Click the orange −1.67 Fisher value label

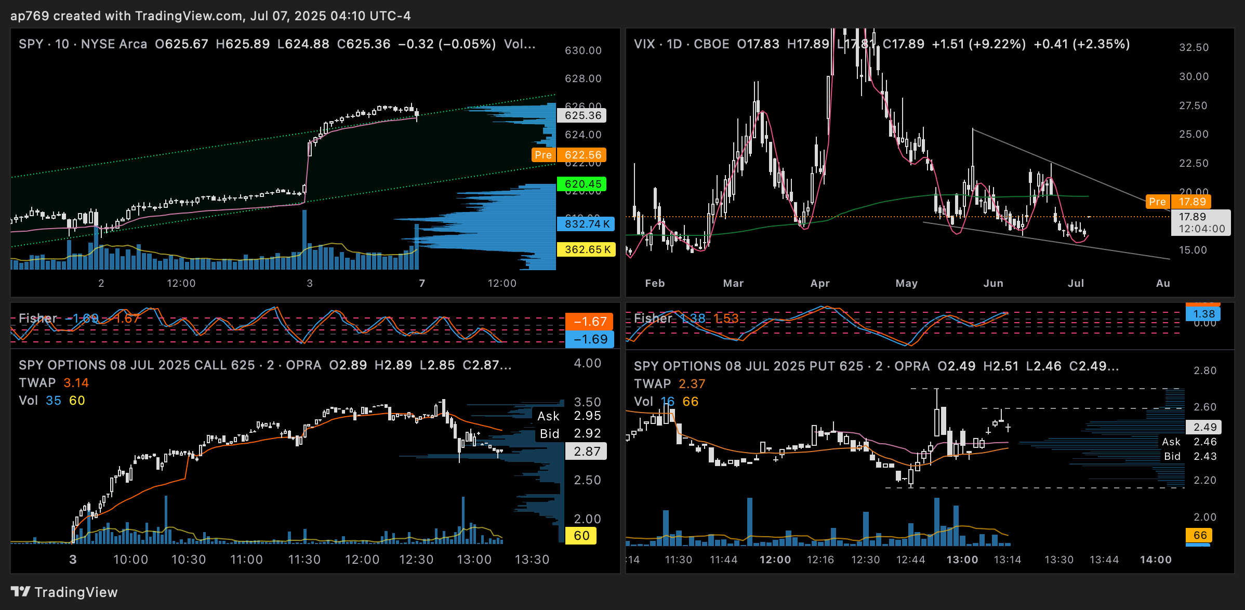pos(590,322)
